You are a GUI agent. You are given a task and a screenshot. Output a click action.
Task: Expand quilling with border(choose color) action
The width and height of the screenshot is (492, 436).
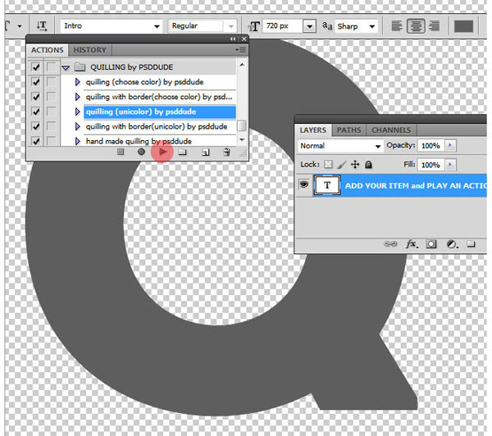[x=78, y=97]
